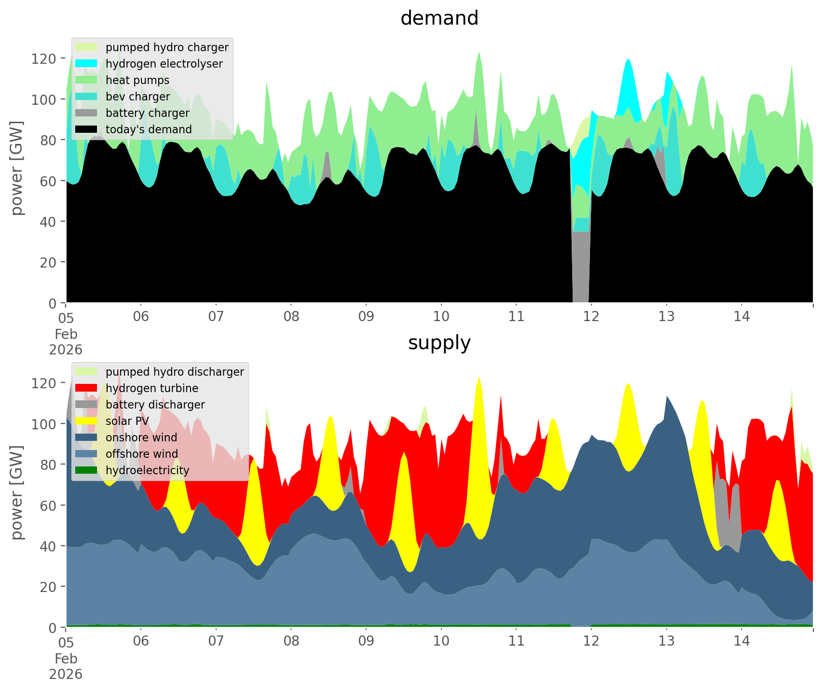Click the 14 date tick below supply chart

tap(741, 642)
